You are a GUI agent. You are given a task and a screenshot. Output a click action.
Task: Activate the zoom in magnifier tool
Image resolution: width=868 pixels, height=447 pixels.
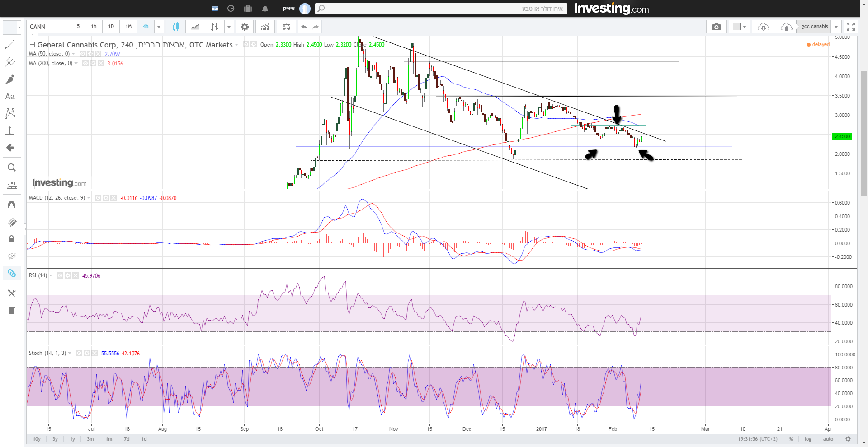[x=12, y=168]
